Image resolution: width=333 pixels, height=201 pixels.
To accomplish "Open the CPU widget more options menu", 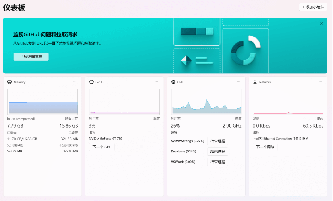I will click(239, 82).
